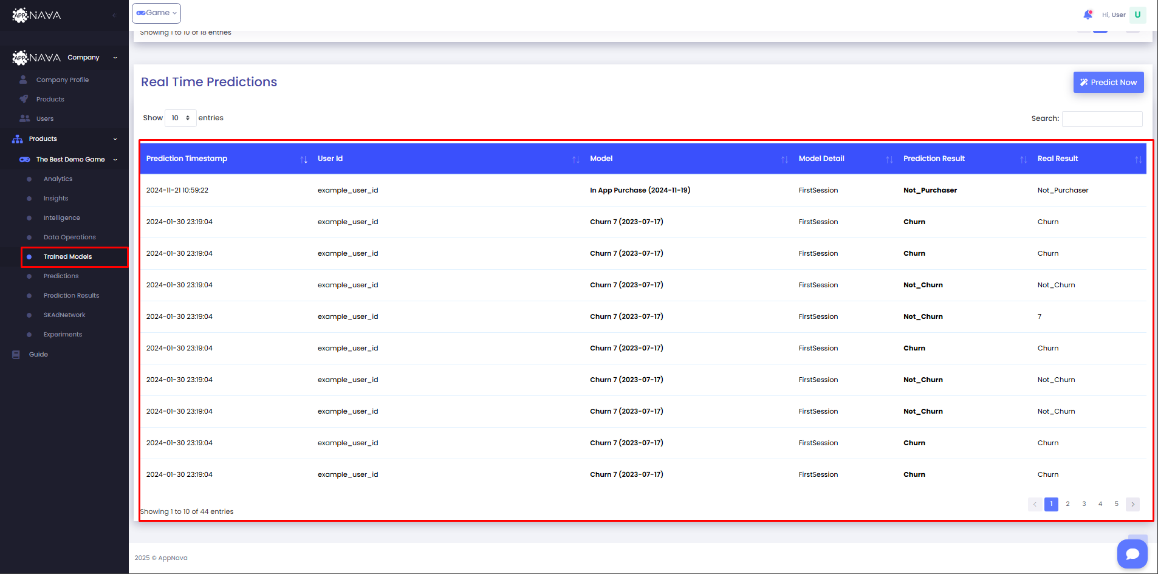Open Company Profile page
Screen dimensions: 1158x574
pos(63,80)
